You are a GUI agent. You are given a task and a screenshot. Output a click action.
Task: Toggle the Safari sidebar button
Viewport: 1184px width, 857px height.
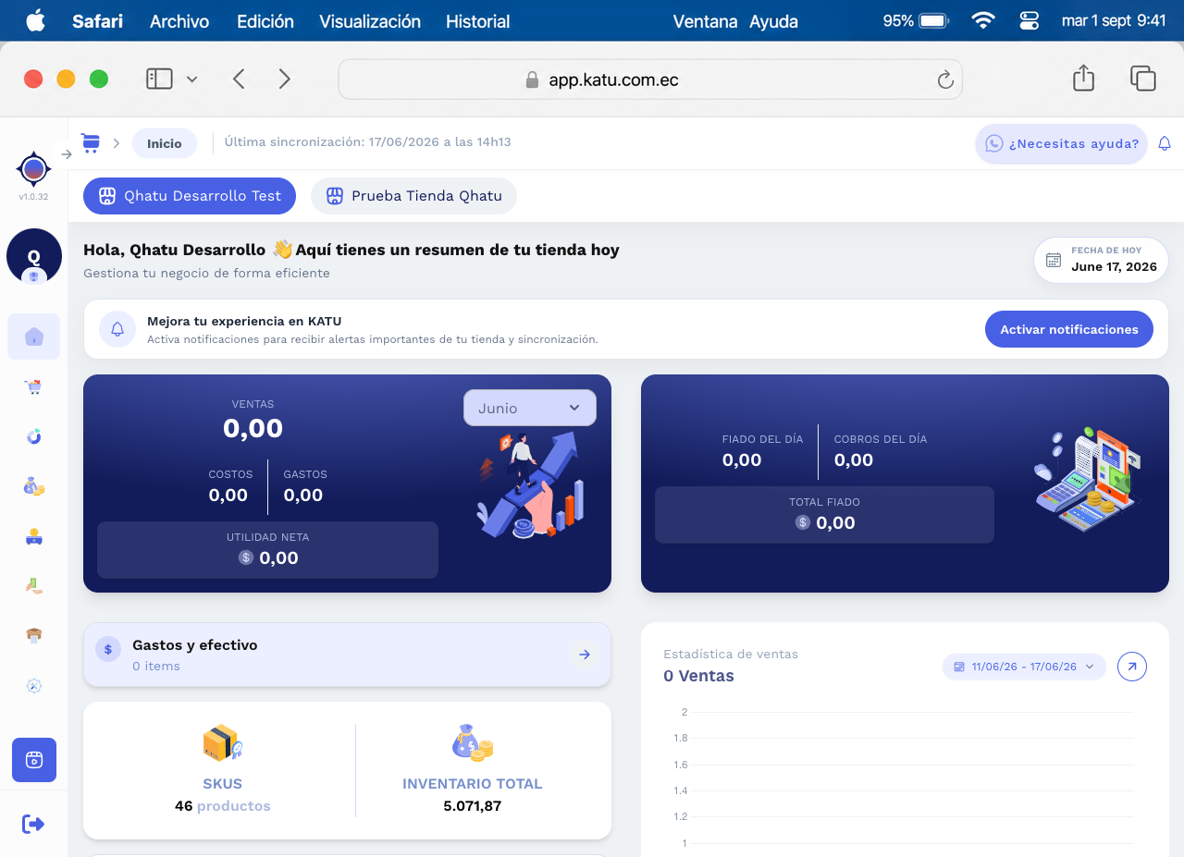(159, 79)
